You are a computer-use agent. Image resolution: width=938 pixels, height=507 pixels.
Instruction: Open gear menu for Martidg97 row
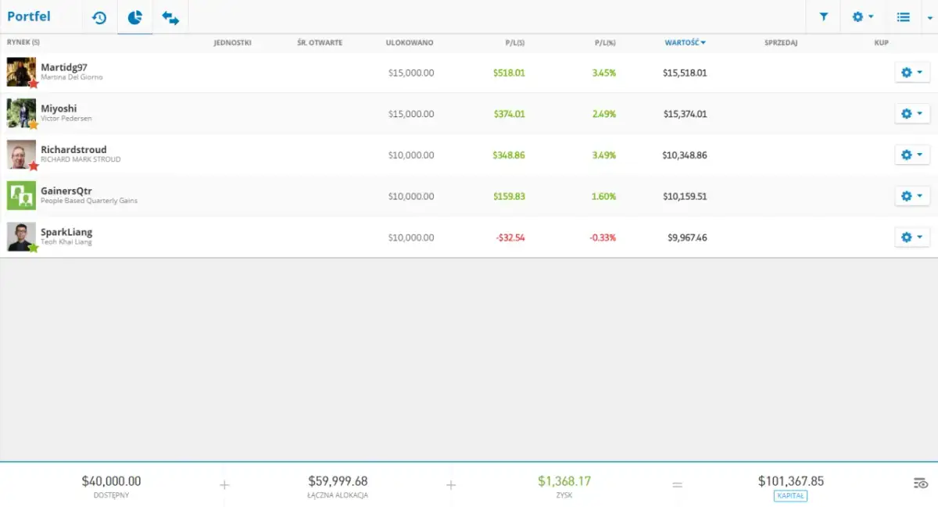coord(911,73)
